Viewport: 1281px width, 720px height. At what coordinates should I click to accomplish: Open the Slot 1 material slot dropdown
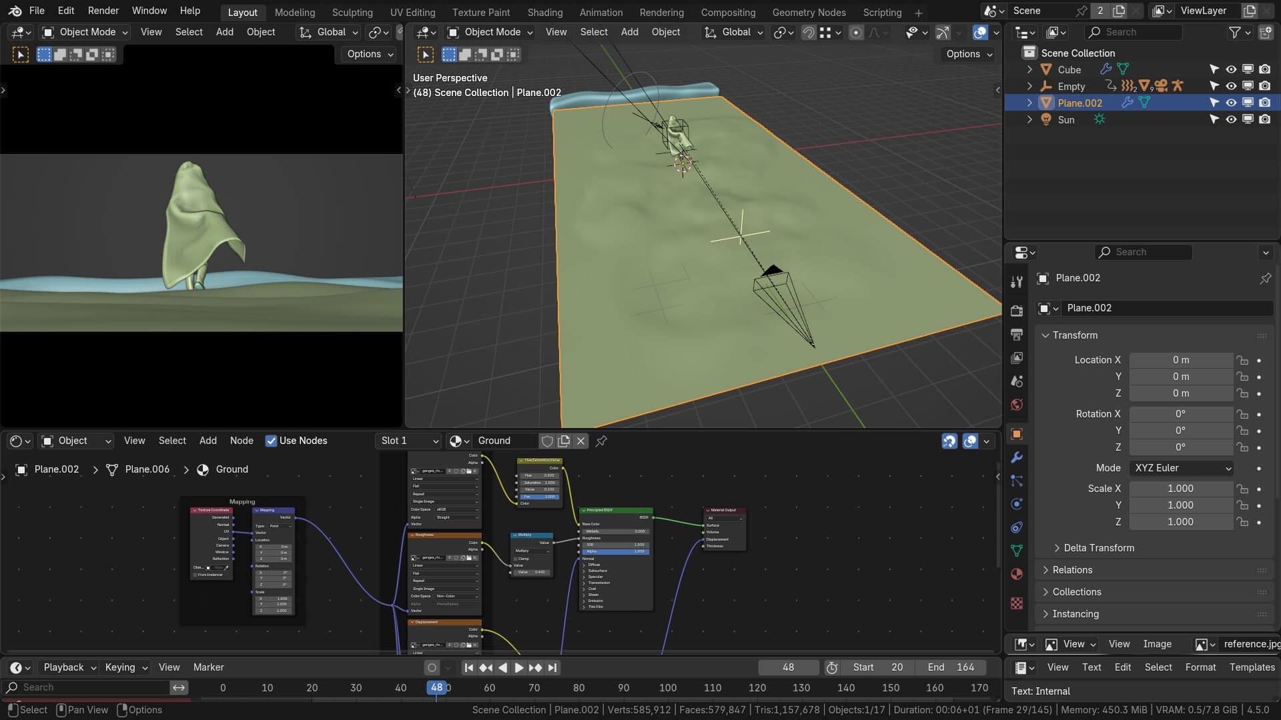tap(409, 441)
